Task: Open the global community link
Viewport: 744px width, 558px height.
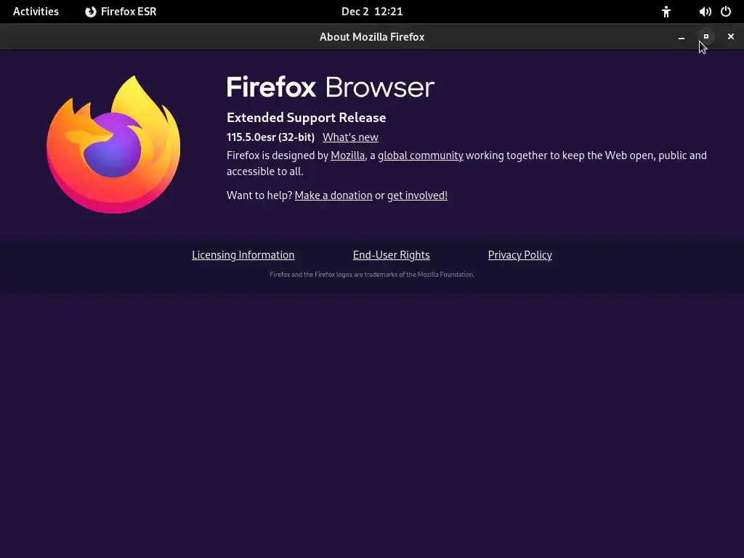Action: click(421, 155)
